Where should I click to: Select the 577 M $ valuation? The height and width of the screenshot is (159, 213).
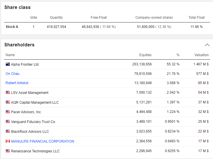click(x=202, y=74)
